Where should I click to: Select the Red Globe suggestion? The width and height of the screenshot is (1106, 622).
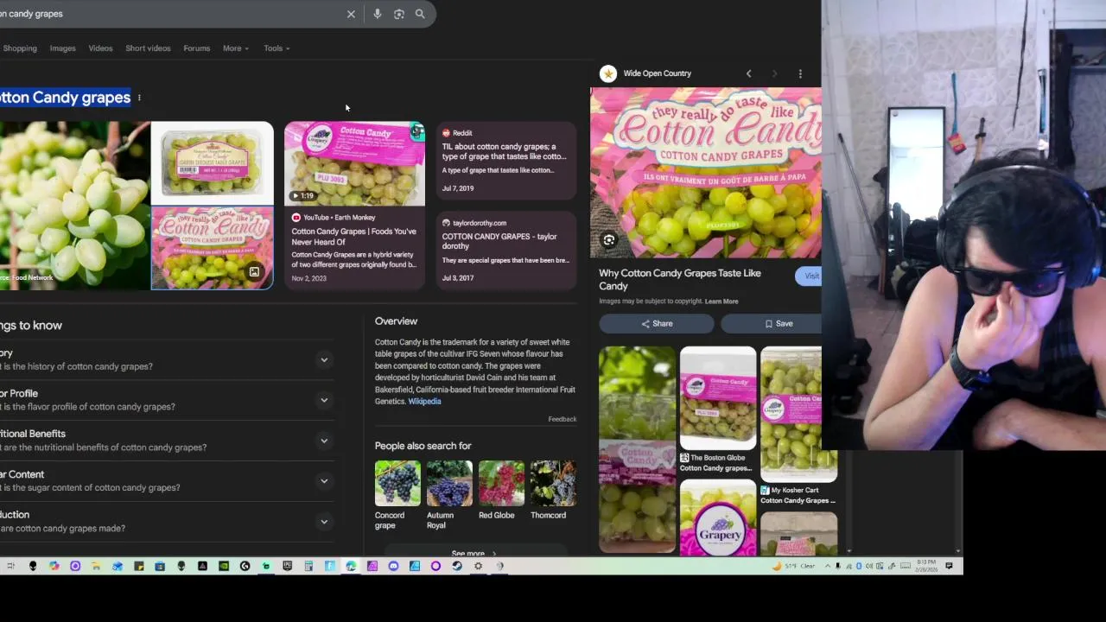click(501, 490)
